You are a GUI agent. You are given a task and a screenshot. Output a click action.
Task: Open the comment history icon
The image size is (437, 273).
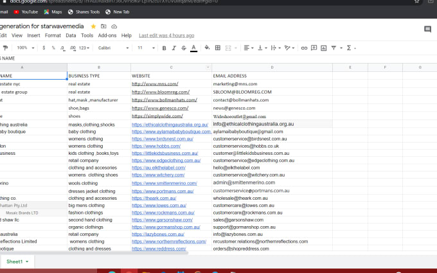427,29
